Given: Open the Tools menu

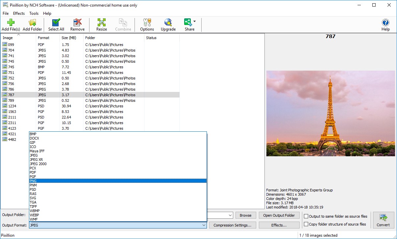Looking at the screenshot, I should coord(34,13).
